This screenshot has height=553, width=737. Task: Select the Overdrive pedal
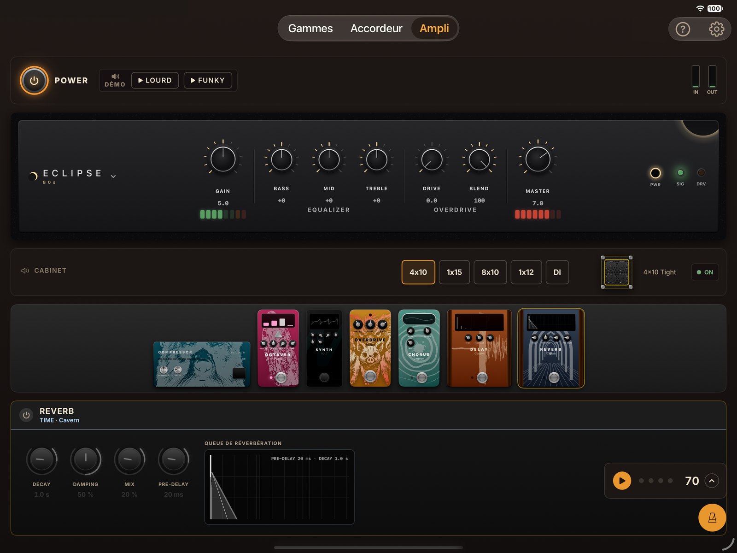coord(370,348)
